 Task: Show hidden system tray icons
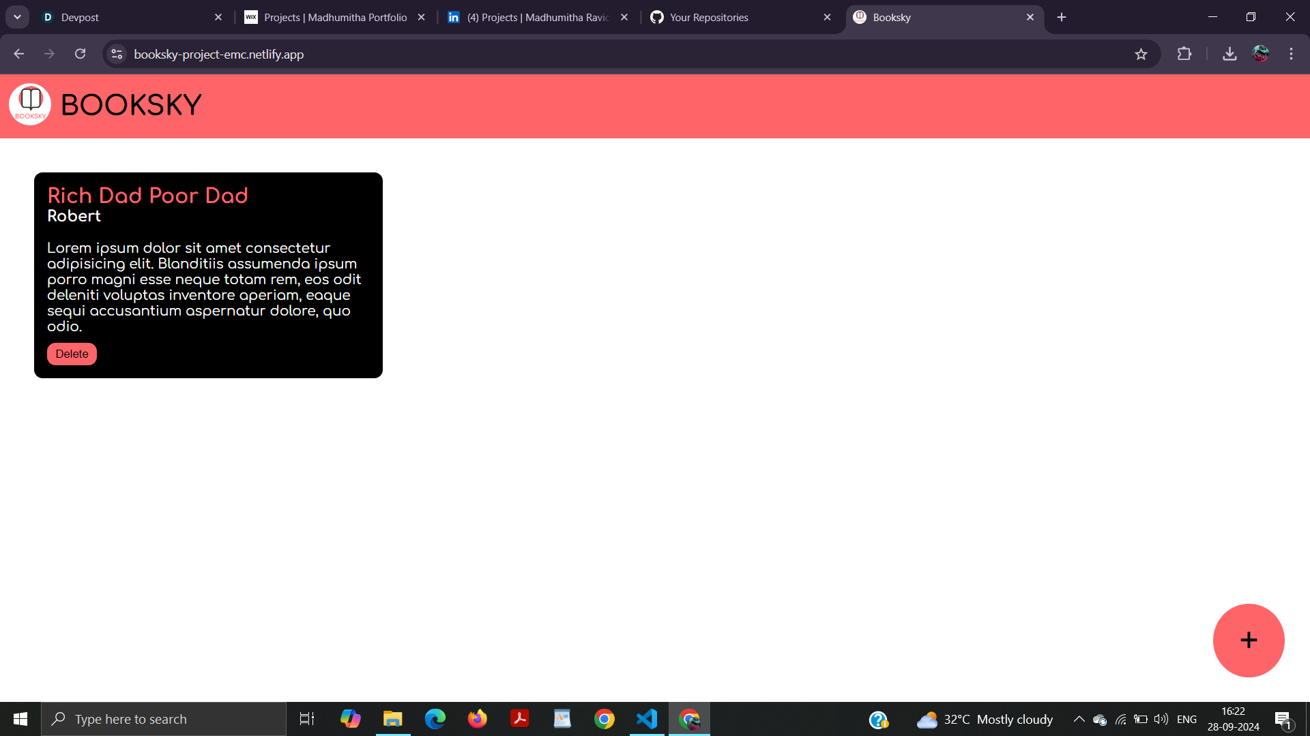tap(1079, 718)
